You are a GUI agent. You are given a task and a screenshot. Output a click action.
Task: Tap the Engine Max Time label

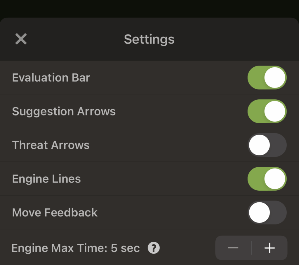click(x=60, y=248)
